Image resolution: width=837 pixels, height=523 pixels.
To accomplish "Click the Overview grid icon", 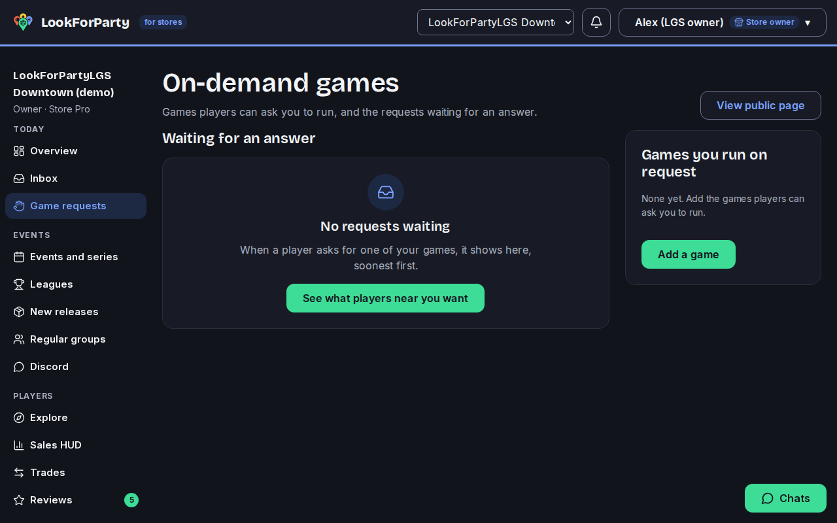I will [x=19, y=151].
